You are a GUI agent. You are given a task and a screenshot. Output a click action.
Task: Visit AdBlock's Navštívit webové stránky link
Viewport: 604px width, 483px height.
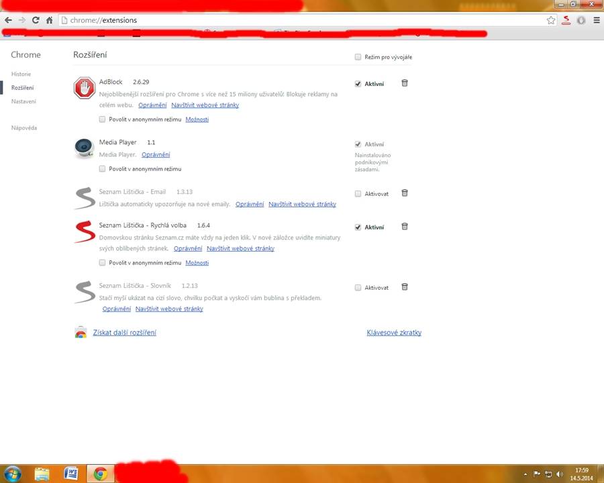(x=205, y=105)
